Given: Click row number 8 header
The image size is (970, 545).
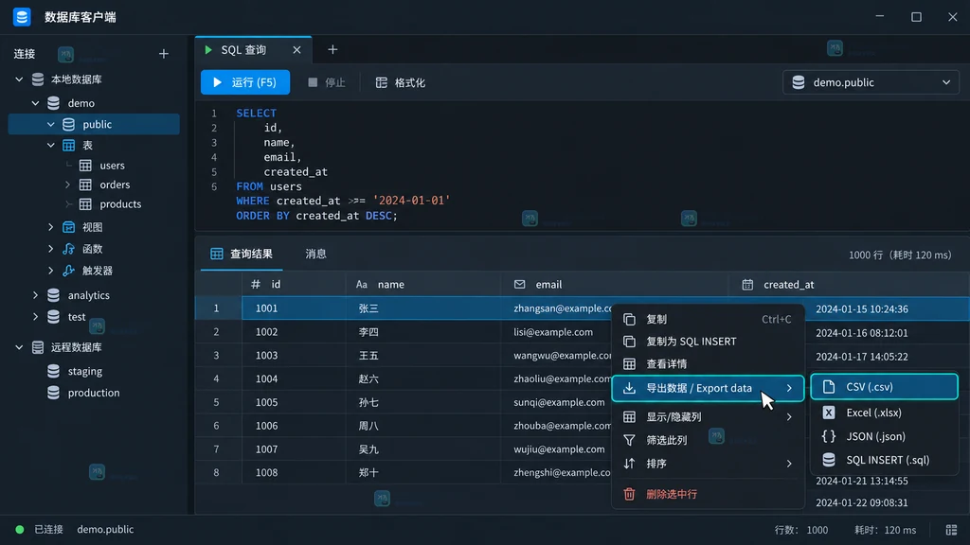Looking at the screenshot, I should (x=217, y=473).
